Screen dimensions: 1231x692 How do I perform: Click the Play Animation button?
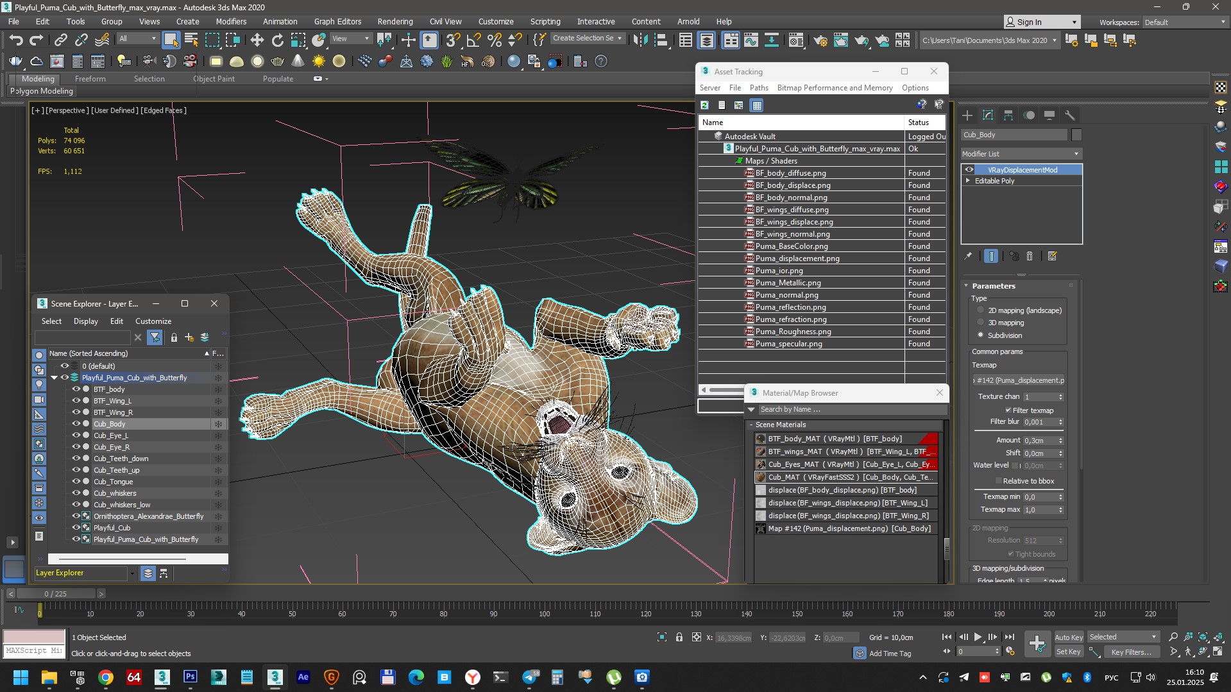978,637
